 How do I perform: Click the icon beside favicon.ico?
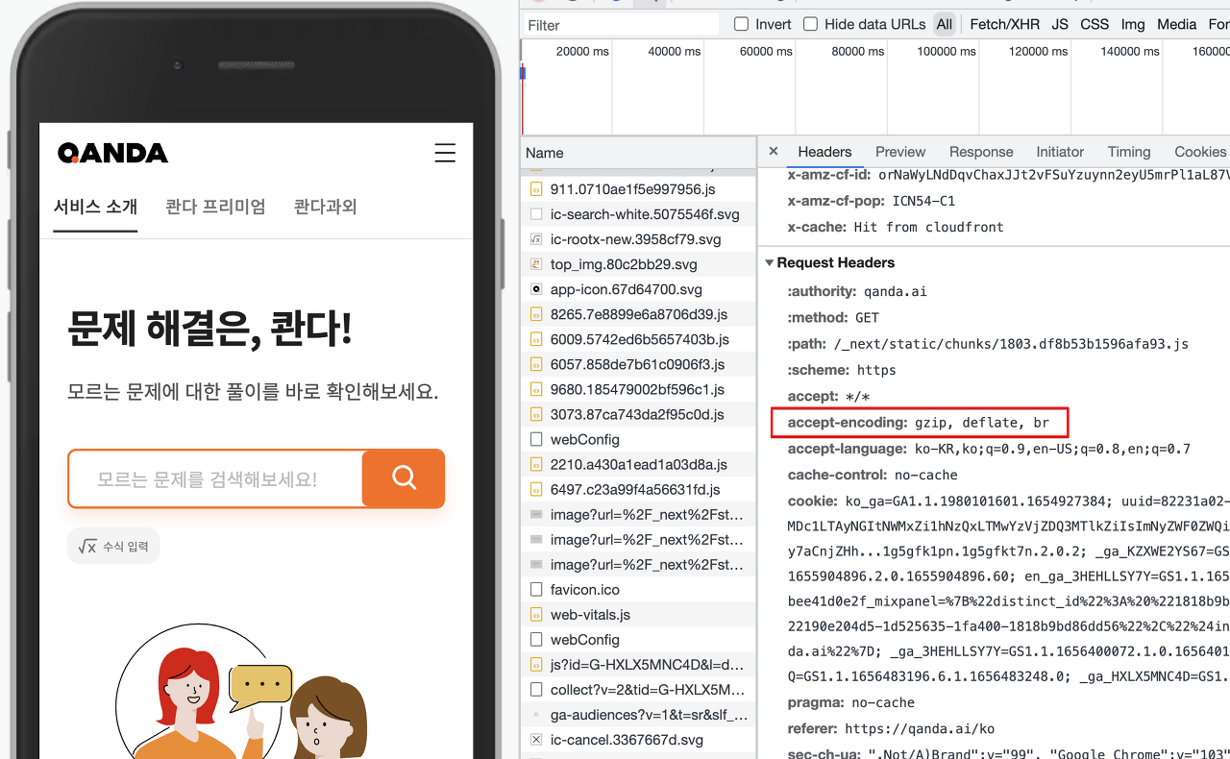click(x=536, y=589)
